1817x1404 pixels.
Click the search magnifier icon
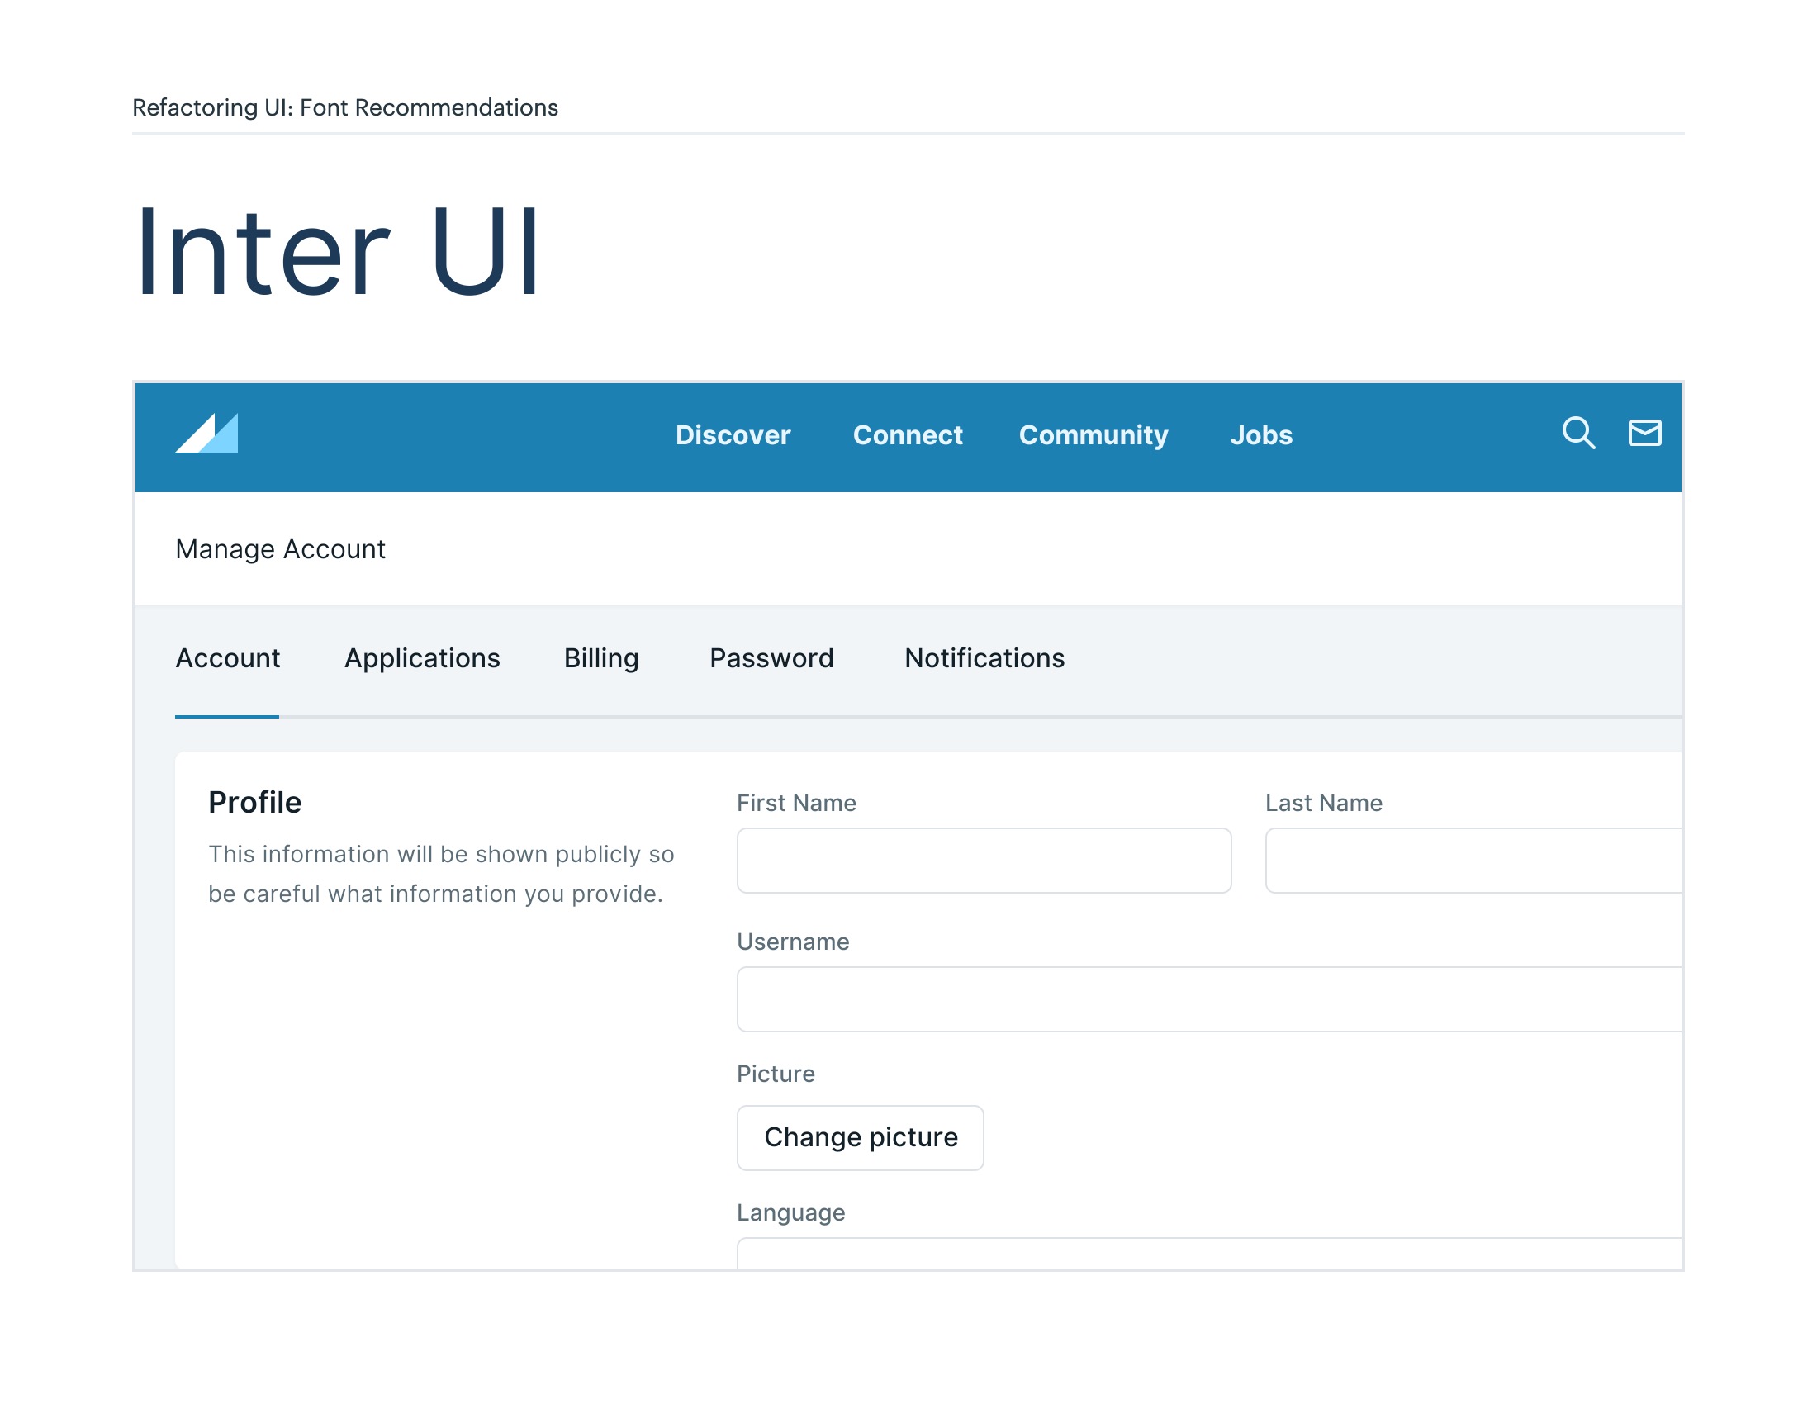1577,434
